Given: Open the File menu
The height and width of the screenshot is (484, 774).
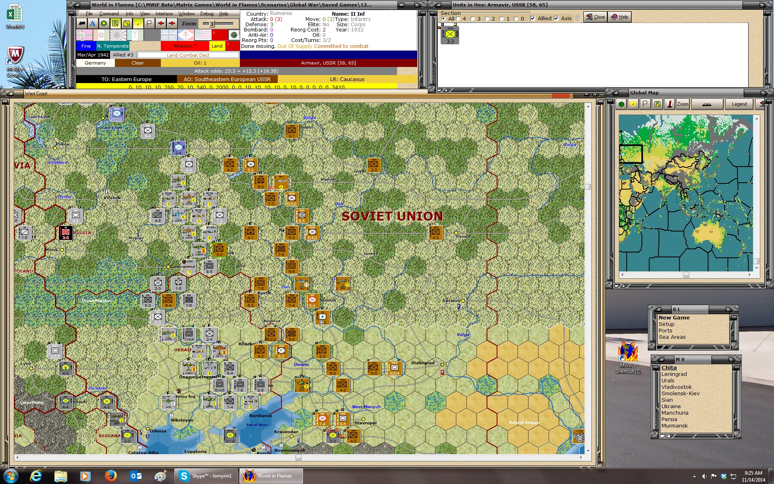Looking at the screenshot, I should click(x=89, y=14).
